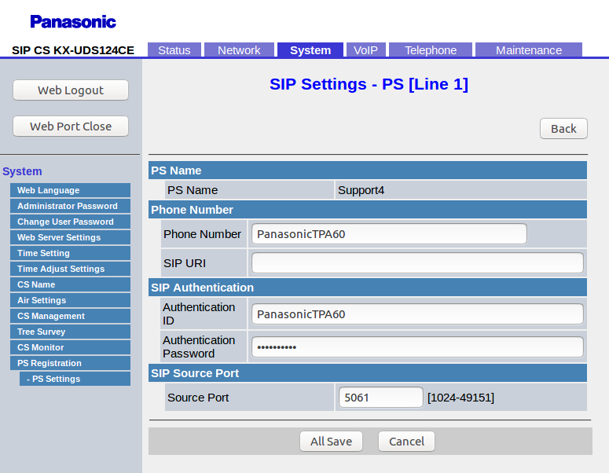
Task: Open PS Registration page
Action: [70, 363]
